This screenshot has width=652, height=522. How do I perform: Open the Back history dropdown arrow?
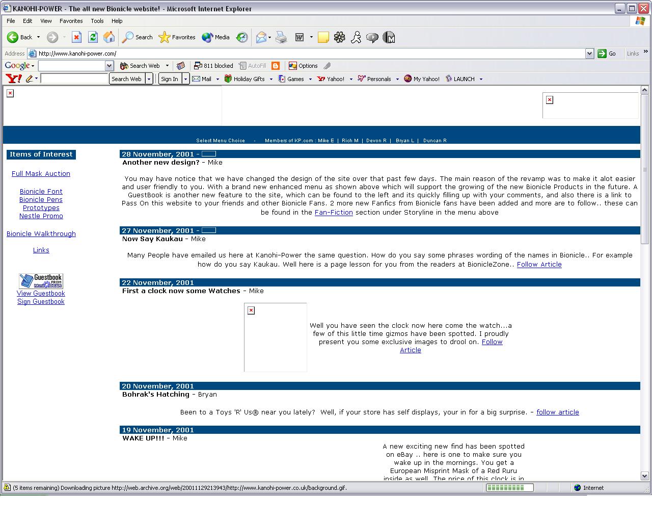(38, 37)
